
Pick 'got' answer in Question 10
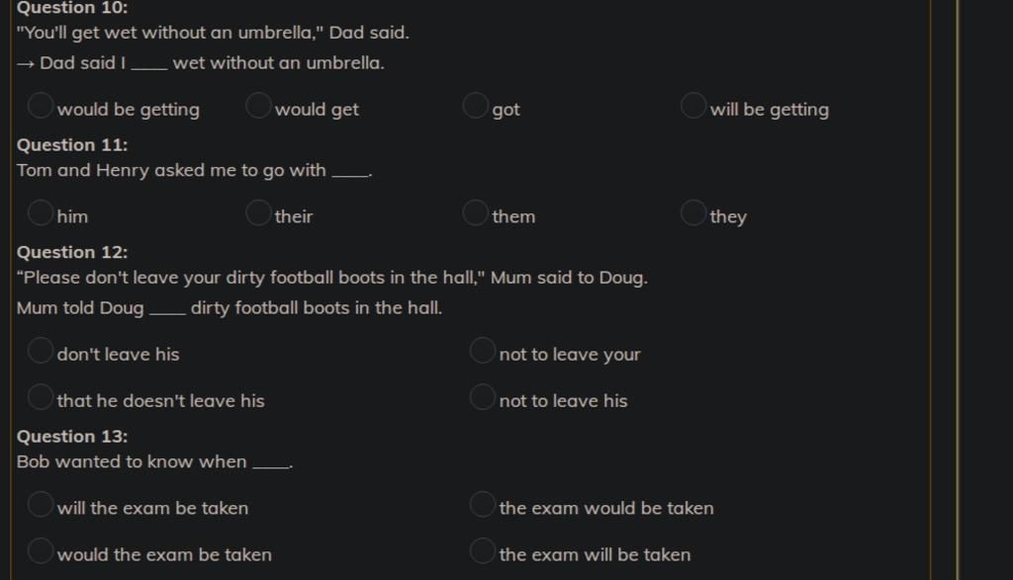tap(476, 105)
